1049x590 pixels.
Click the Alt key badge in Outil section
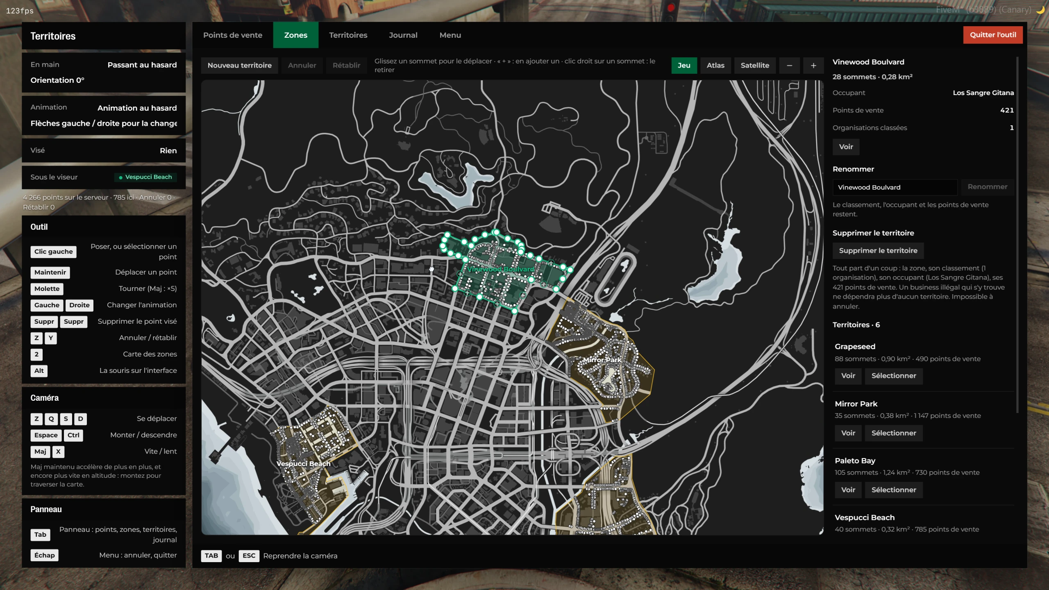tap(39, 371)
